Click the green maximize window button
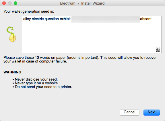 tap(15, 3)
